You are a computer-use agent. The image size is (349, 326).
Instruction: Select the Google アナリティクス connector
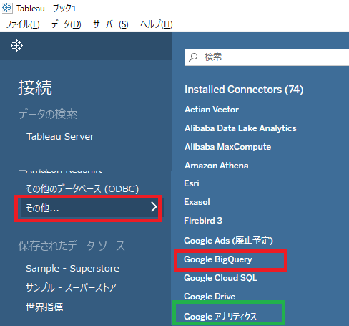pos(220,317)
